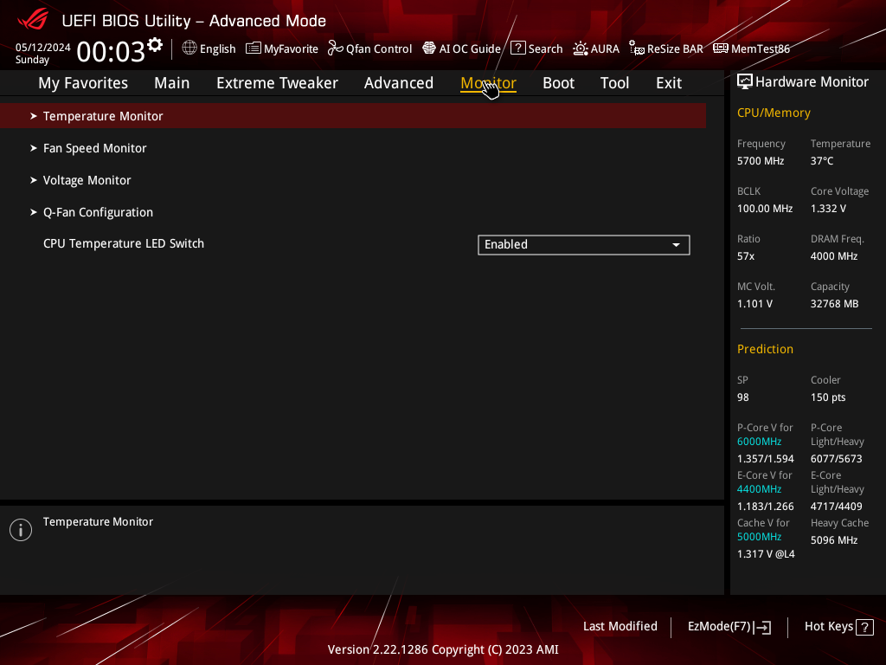
Task: Switch to Main tab
Action: [x=172, y=83]
